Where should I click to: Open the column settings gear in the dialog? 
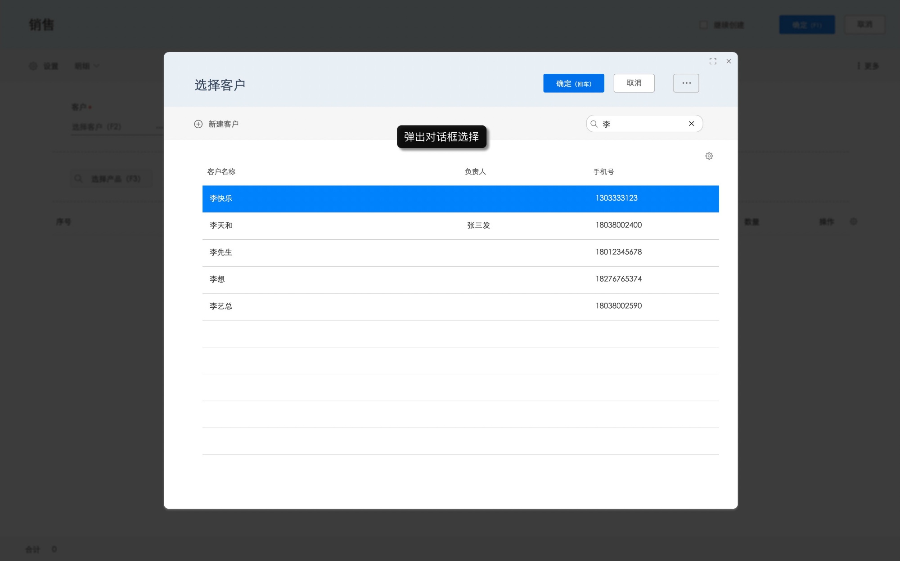[x=709, y=156]
